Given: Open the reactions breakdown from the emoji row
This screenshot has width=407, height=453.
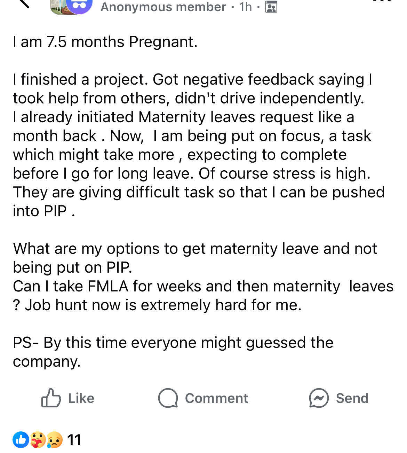Looking at the screenshot, I should (37, 440).
